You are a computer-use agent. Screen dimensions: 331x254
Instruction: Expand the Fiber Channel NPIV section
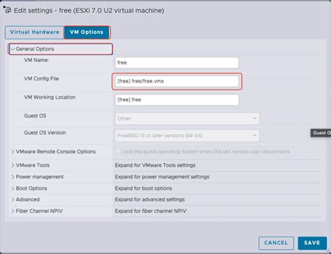tap(13, 211)
